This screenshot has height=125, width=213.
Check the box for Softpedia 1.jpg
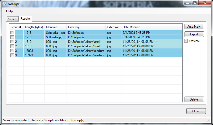pyautogui.click(x=12, y=32)
